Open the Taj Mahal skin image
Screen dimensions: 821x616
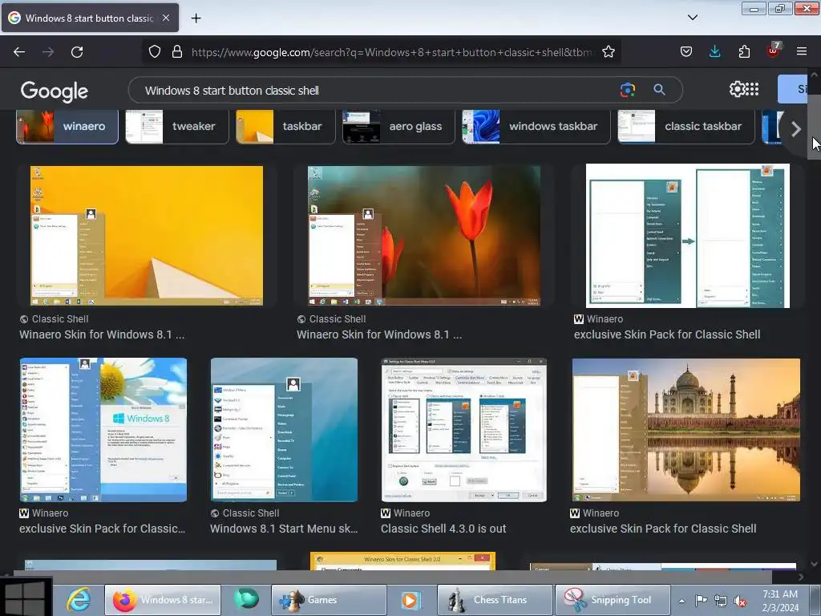coord(686,430)
